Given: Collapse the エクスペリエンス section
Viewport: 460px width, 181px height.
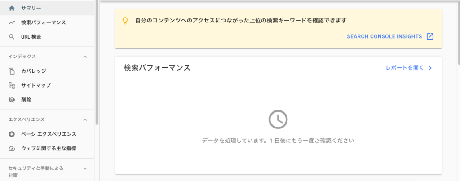Looking at the screenshot, I should tap(85, 119).
